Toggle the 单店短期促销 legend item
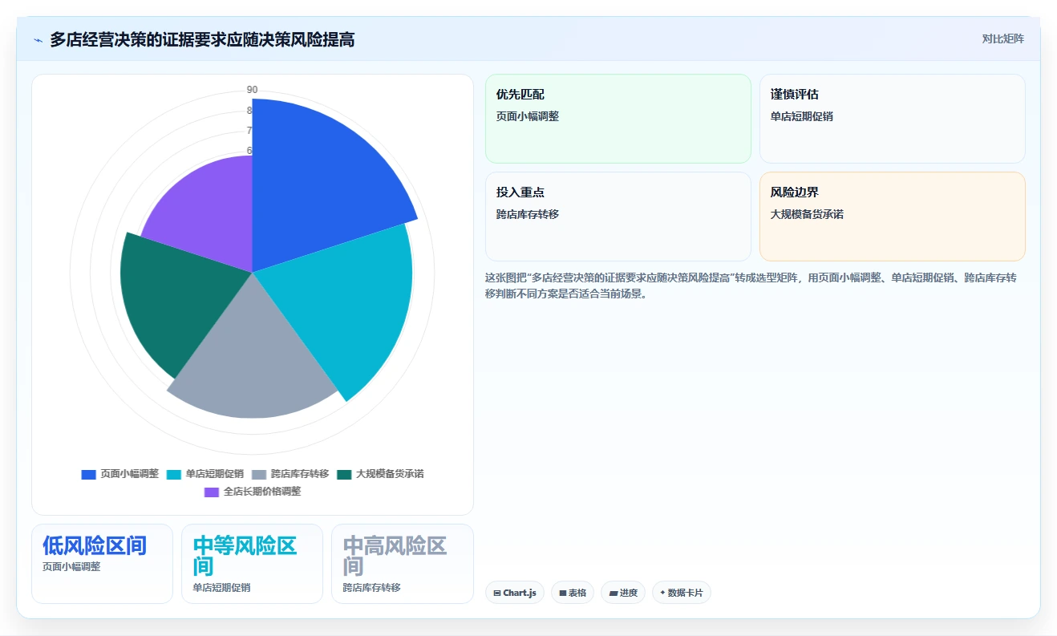 pyautogui.click(x=205, y=474)
